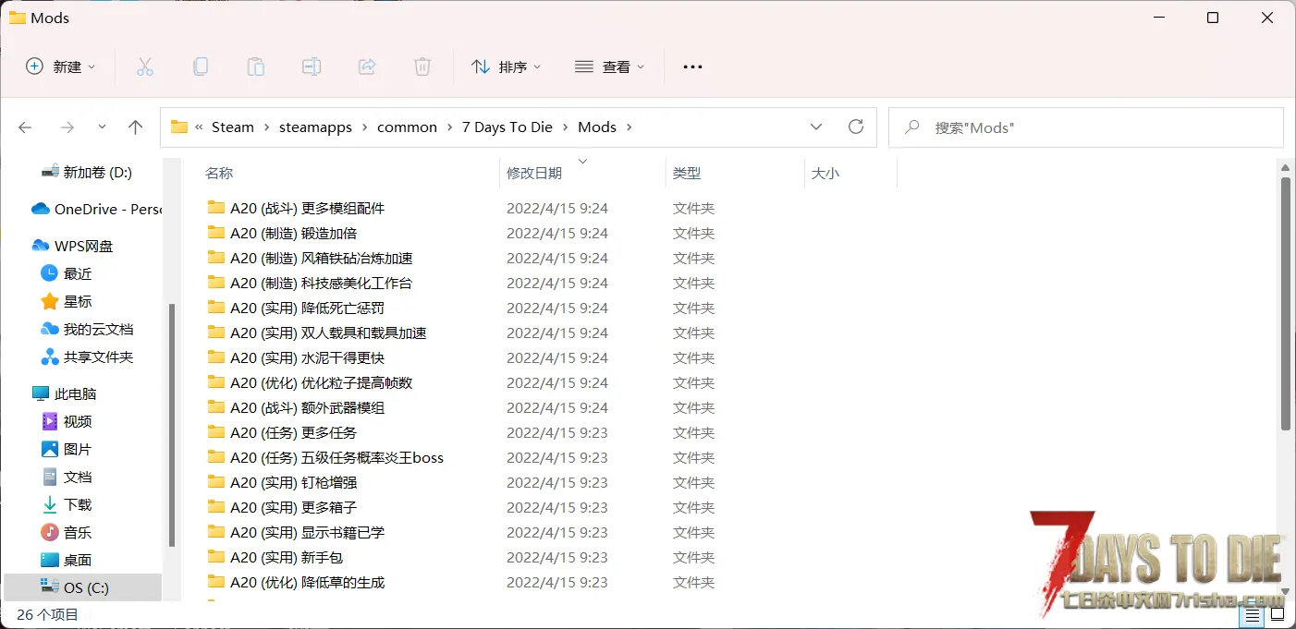1296x629 pixels.
Task: Open OneDrive - Personal in sidebar
Action: point(97,209)
